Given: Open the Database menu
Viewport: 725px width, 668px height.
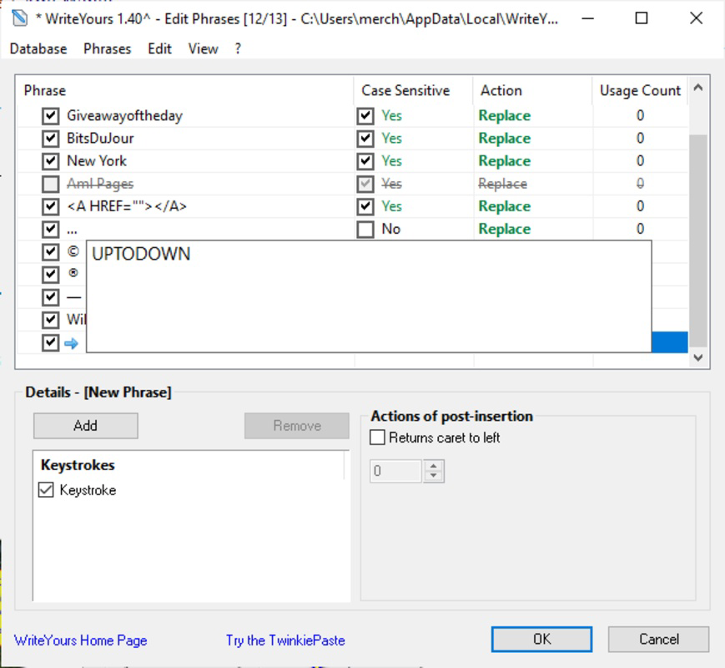Looking at the screenshot, I should click(38, 48).
